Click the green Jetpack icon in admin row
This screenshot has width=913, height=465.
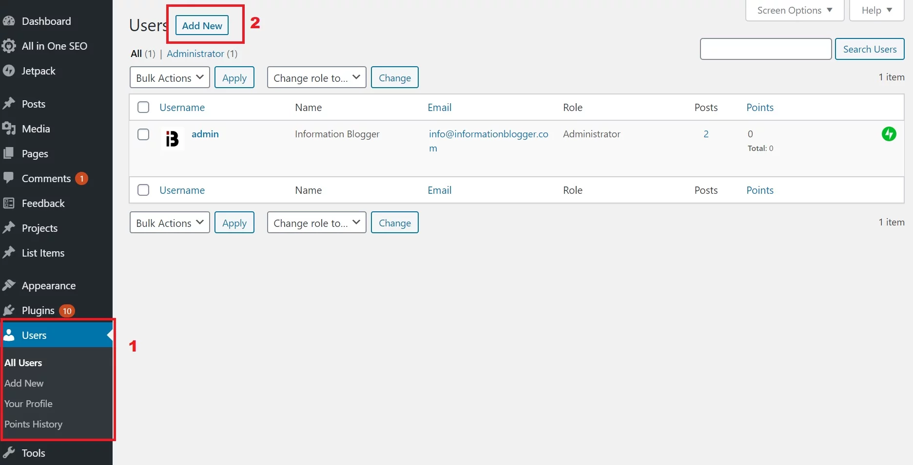click(889, 134)
